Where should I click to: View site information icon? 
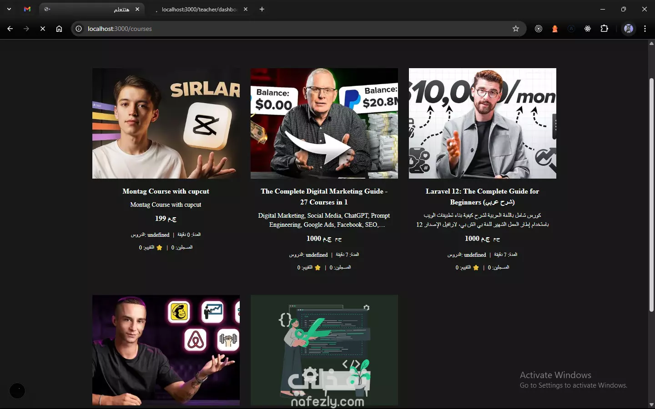(79, 29)
